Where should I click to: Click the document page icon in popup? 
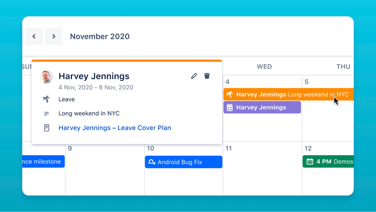[46, 128]
